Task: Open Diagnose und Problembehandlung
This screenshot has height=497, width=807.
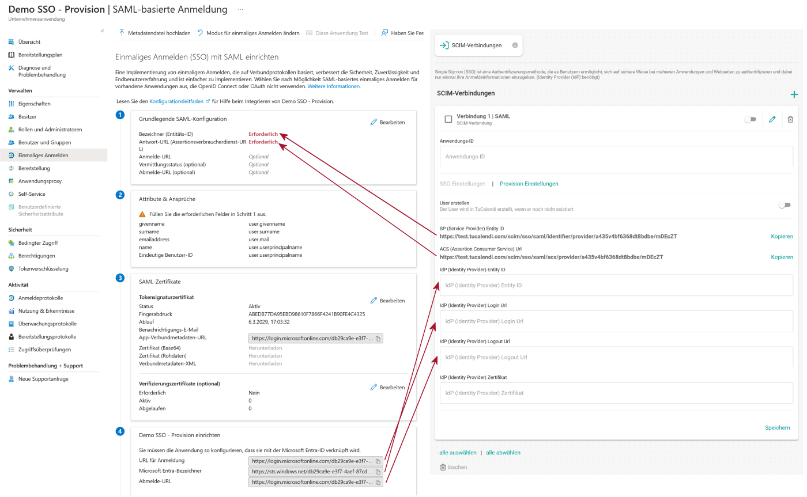Action: tap(42, 71)
